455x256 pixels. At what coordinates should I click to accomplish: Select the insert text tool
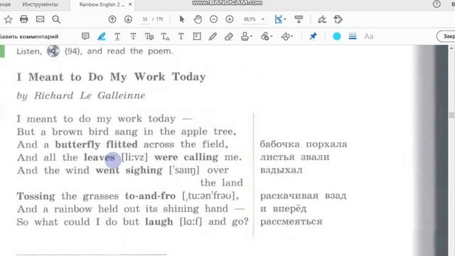165,36
